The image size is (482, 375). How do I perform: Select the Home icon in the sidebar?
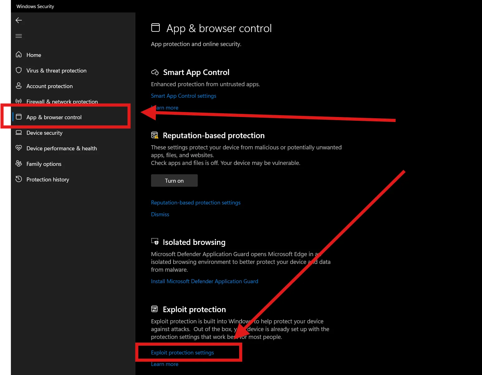click(x=19, y=55)
